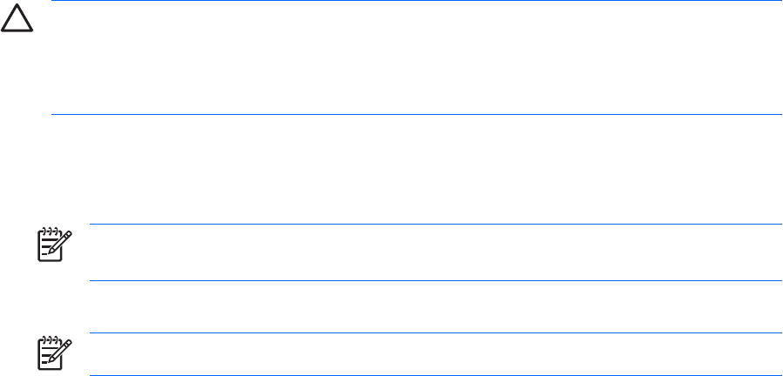Click the empty area inside the first note

pyautogui.click(x=435, y=252)
